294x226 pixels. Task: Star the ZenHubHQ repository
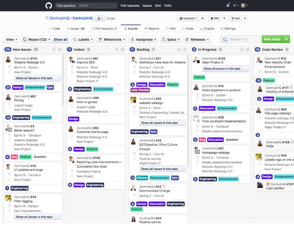click(214, 18)
